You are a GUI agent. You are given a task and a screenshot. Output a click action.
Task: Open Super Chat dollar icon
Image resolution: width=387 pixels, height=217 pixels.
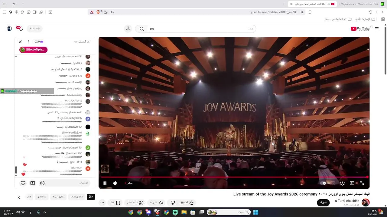(33, 183)
